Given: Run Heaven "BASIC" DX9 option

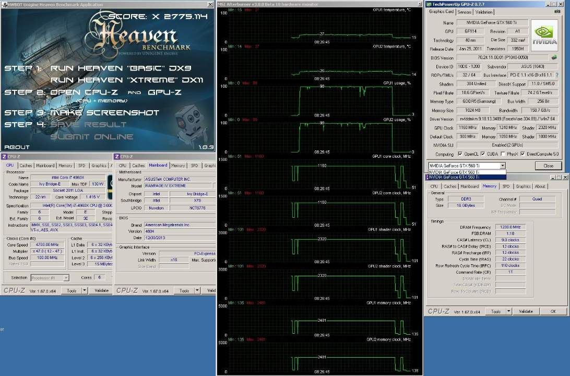Looking at the screenshot, I should pos(121,68).
